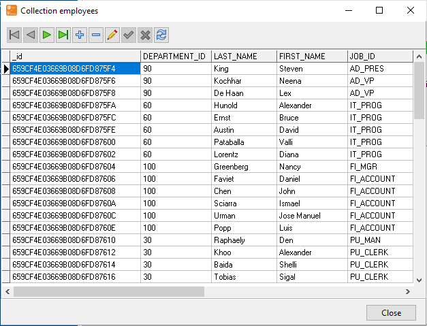Image resolution: width=427 pixels, height=326 pixels.
Task: Click the FI_MGR job cell
Action: click(379, 167)
